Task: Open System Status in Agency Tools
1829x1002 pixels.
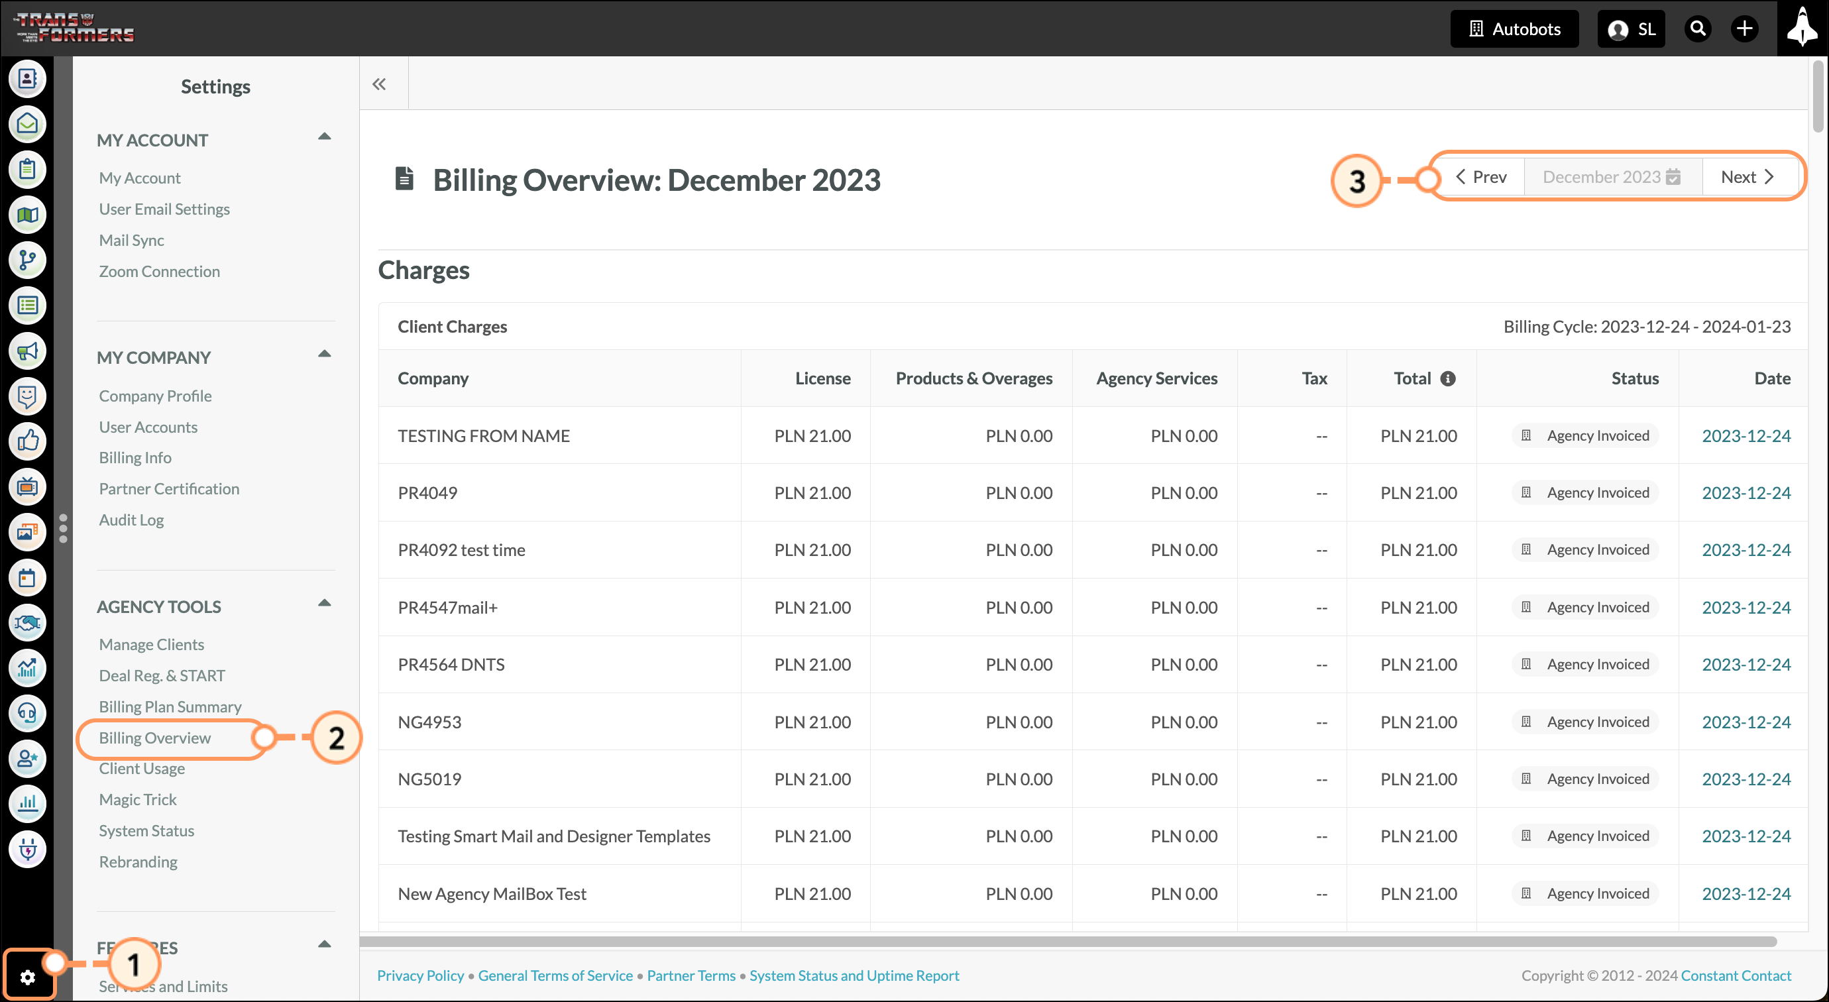Action: (146, 831)
